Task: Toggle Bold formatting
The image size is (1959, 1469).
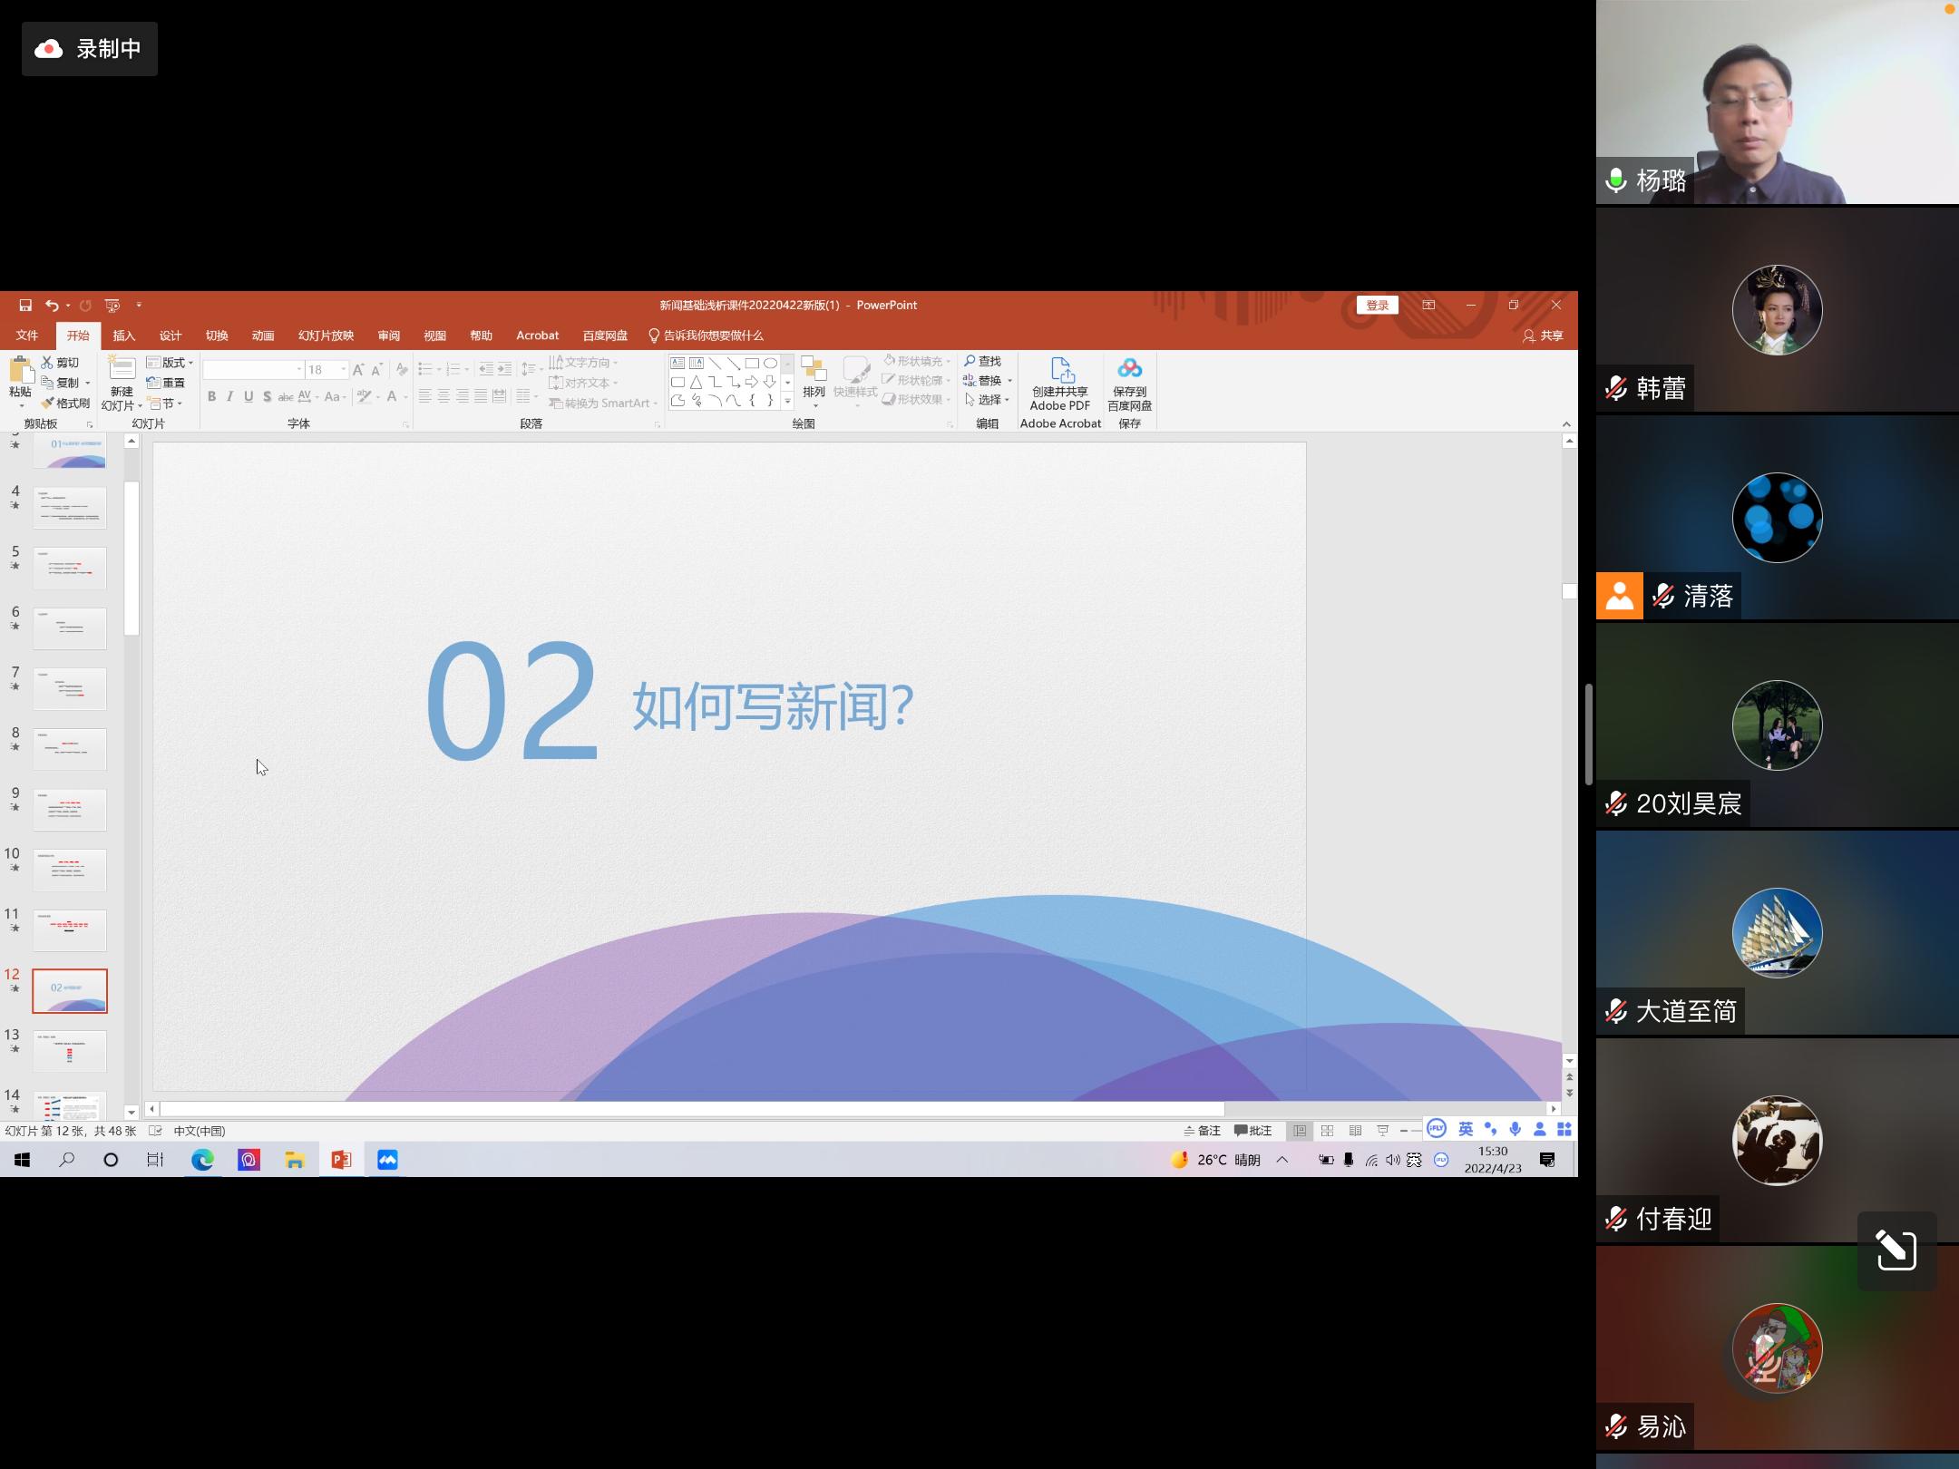Action: (x=211, y=396)
